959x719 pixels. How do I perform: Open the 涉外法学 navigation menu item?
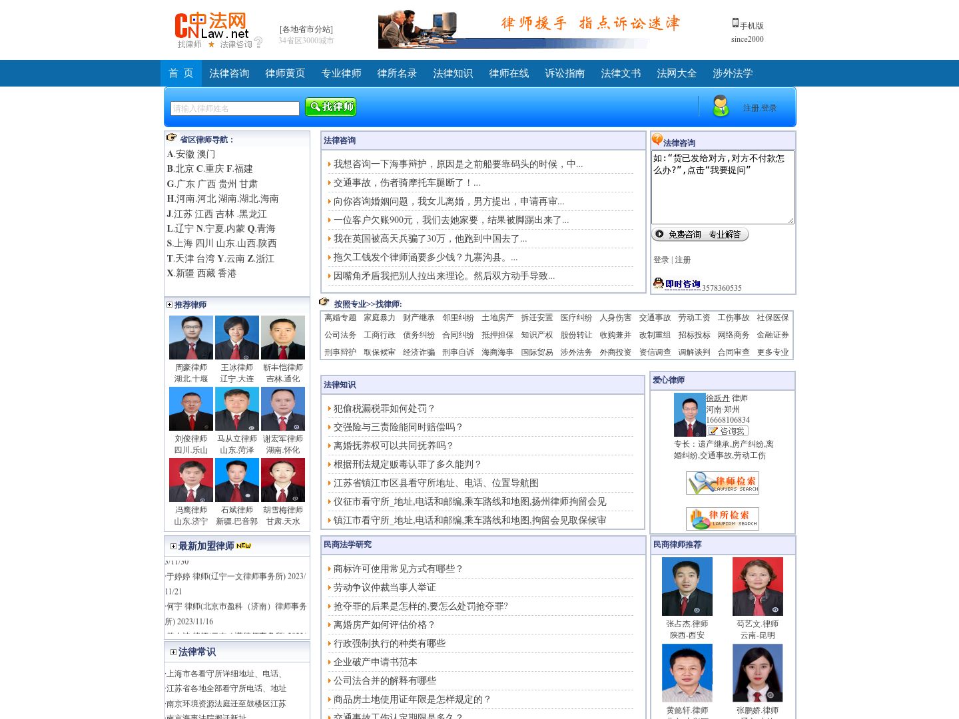point(733,73)
